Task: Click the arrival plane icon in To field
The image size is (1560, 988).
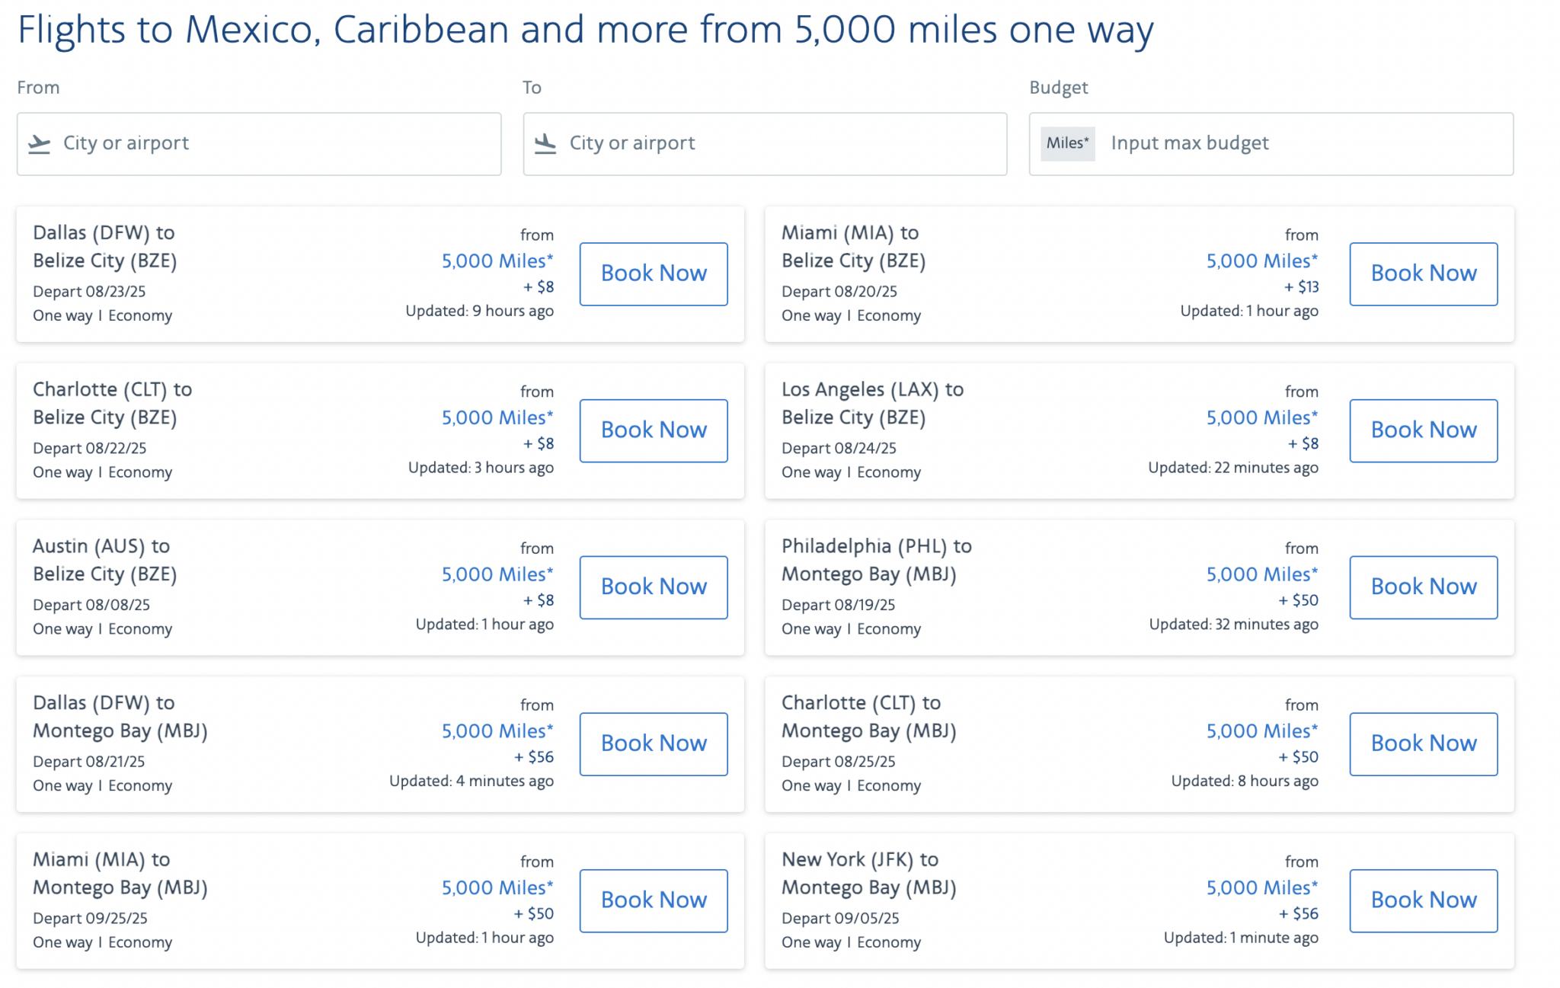Action: click(x=545, y=143)
